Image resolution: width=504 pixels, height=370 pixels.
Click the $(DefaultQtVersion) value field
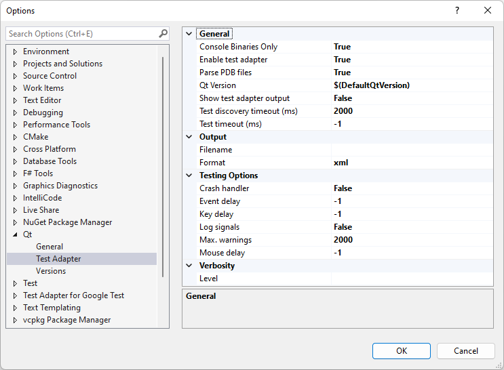(412, 85)
